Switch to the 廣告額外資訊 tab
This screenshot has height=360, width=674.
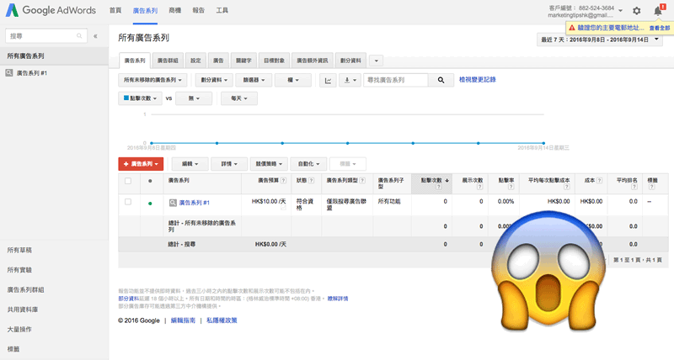coord(312,61)
